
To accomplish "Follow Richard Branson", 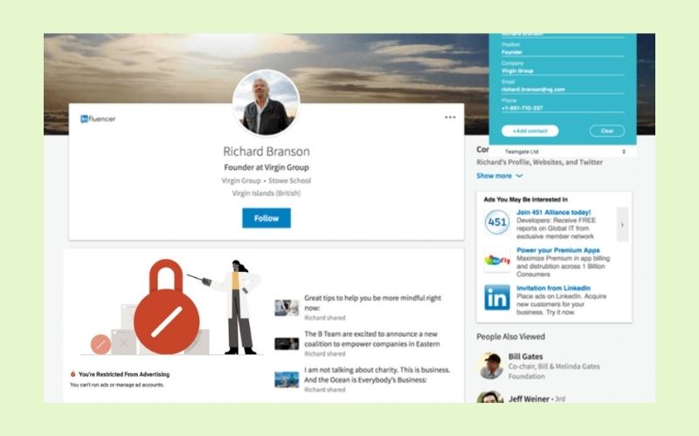I will point(266,218).
